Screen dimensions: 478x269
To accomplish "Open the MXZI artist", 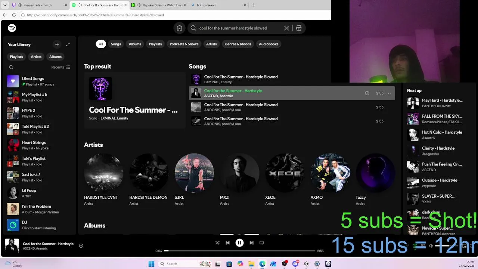I will coord(239,180).
